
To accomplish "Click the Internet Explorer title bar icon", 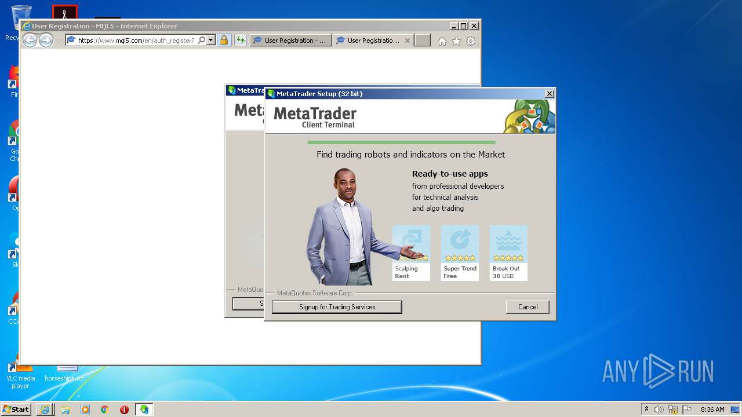I will pyautogui.click(x=26, y=26).
